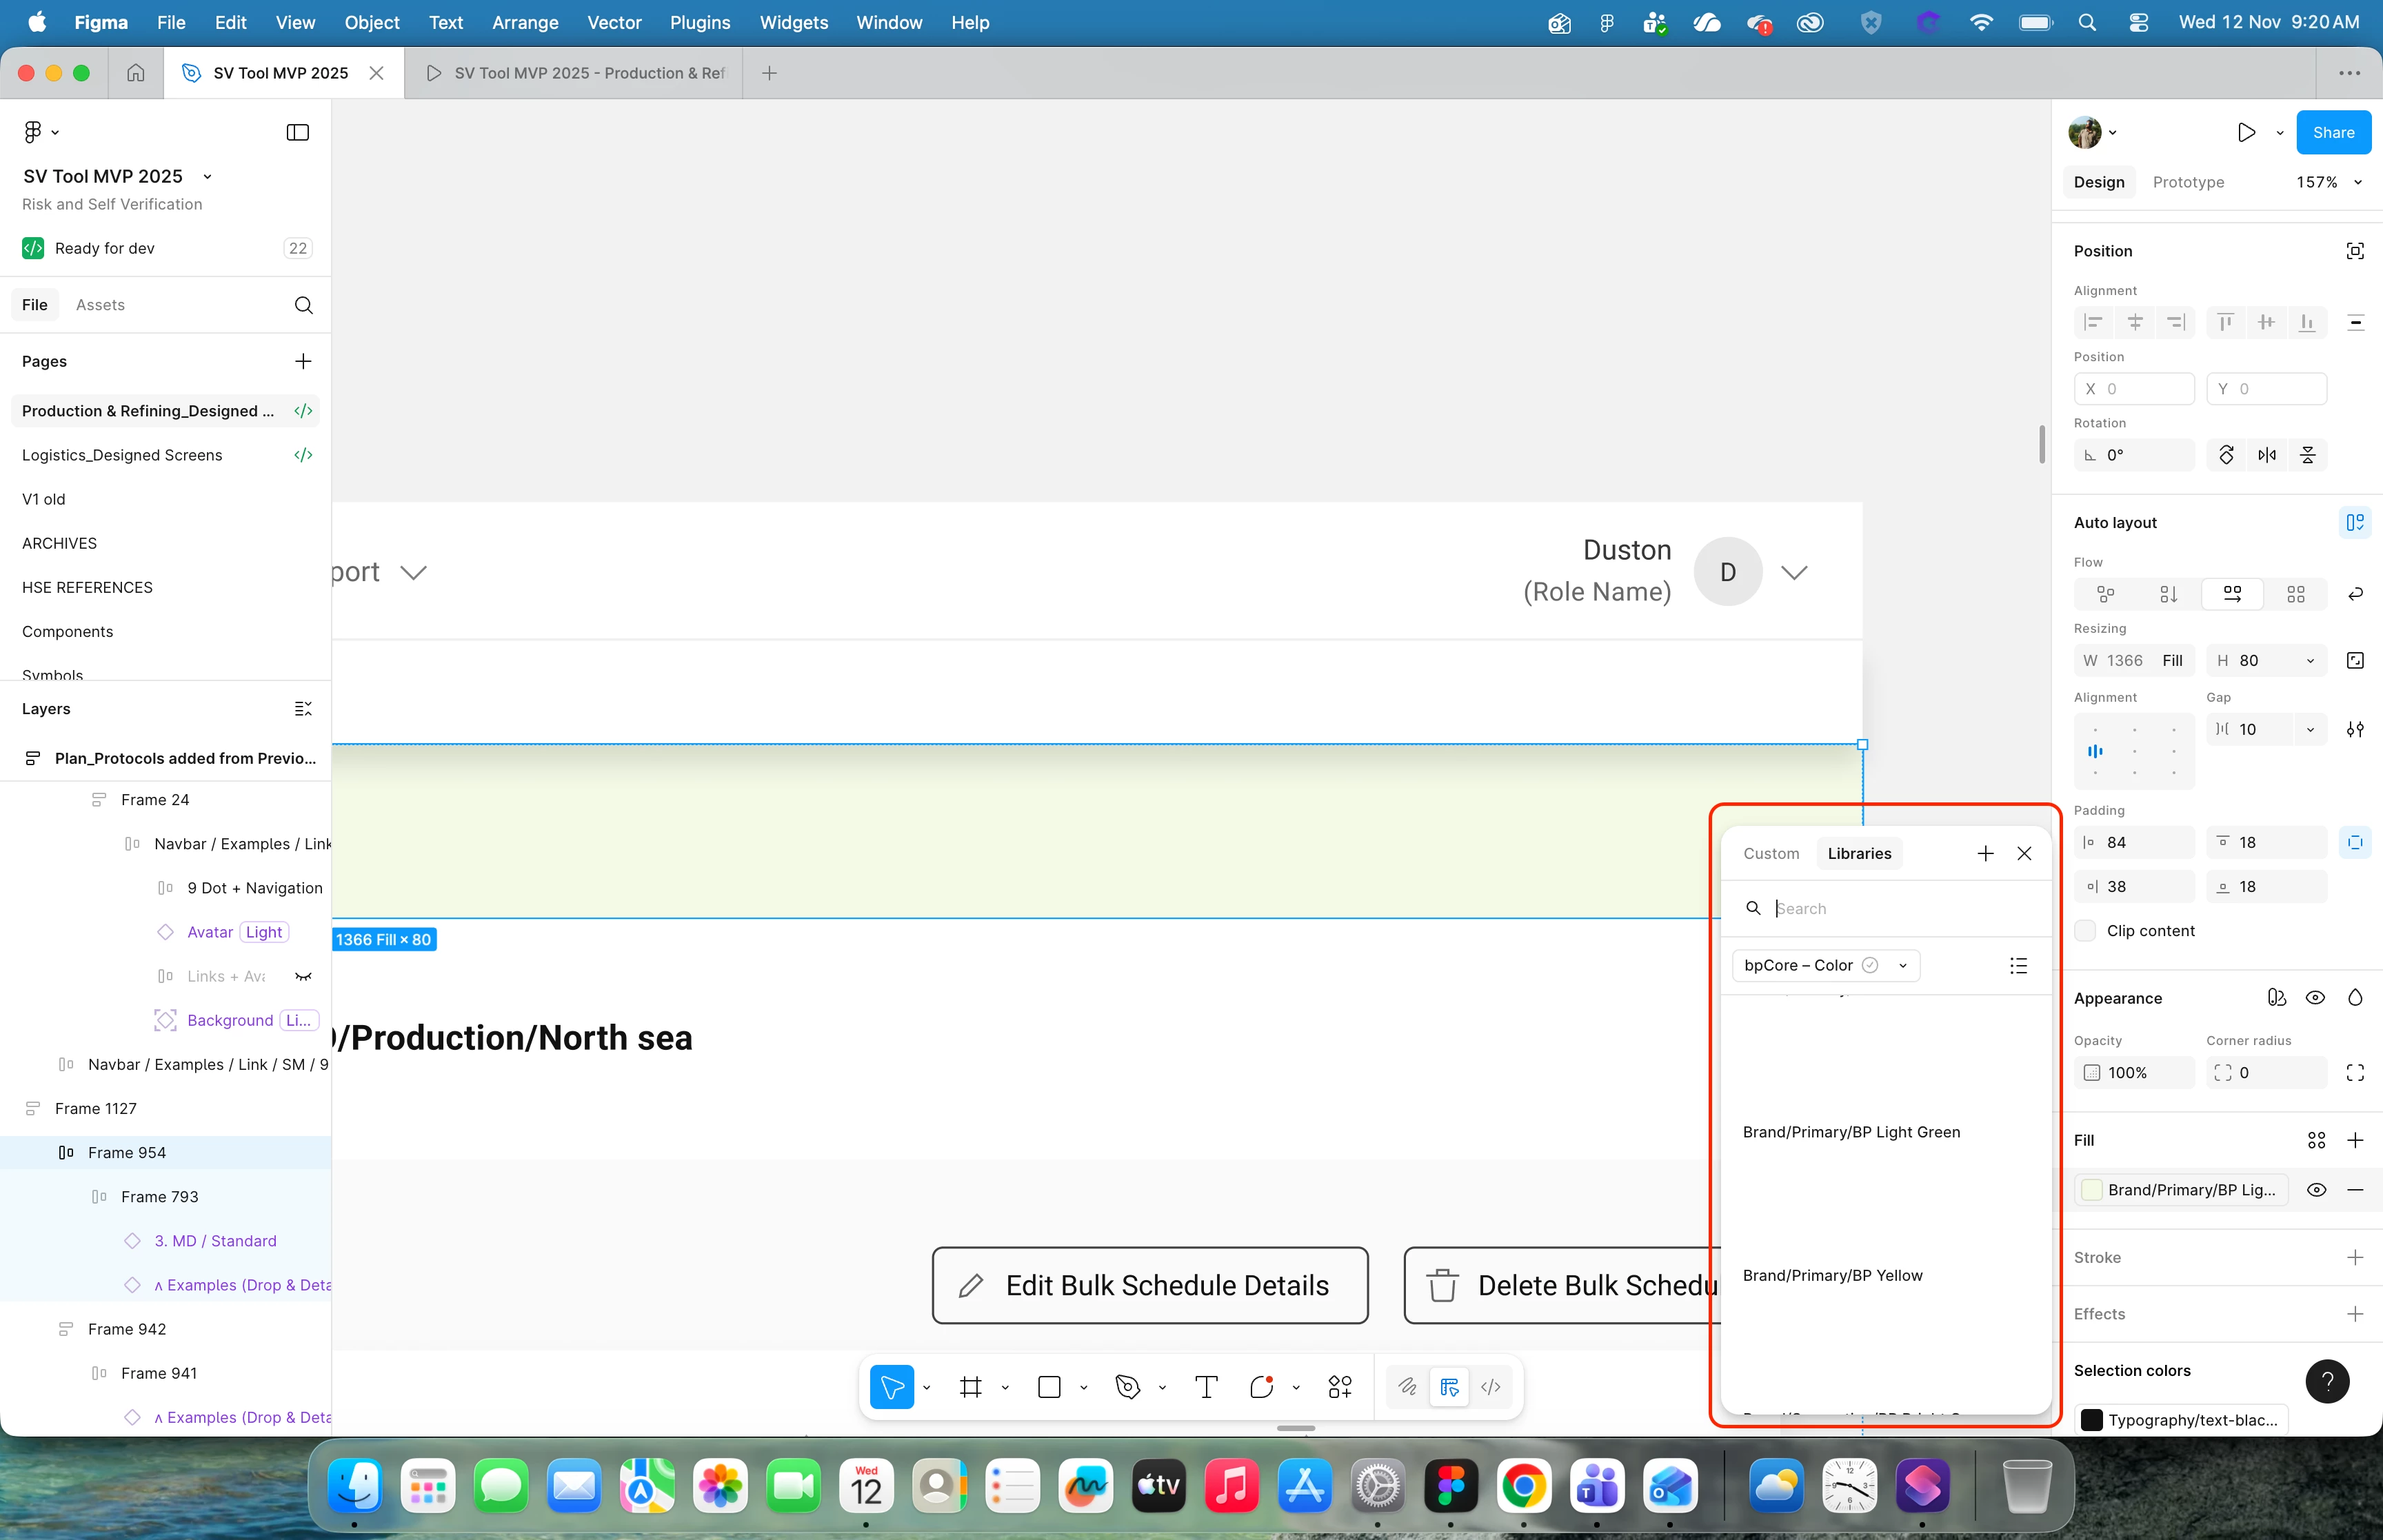This screenshot has width=2383, height=1540.
Task: Toggle the left sidebar panel icon
Action: 298,132
